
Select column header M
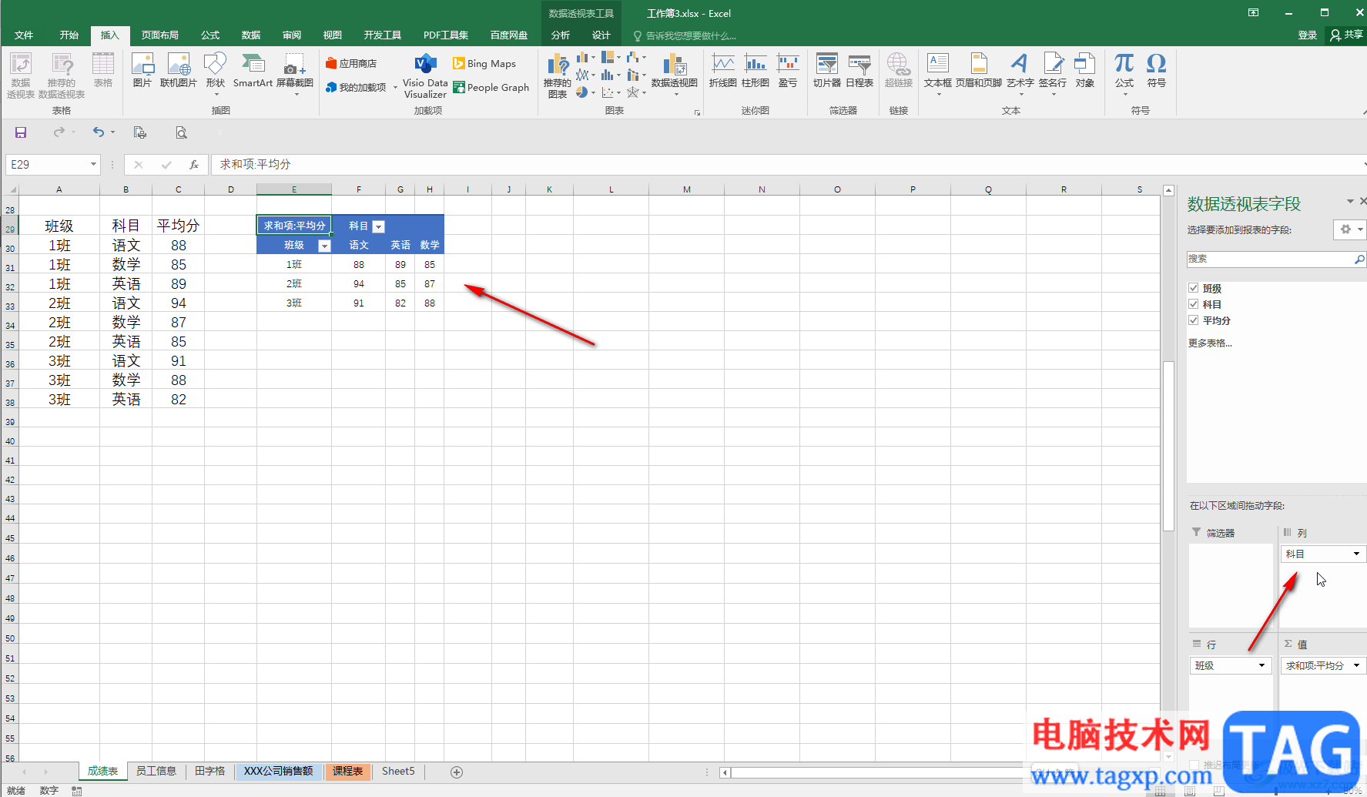pos(686,189)
